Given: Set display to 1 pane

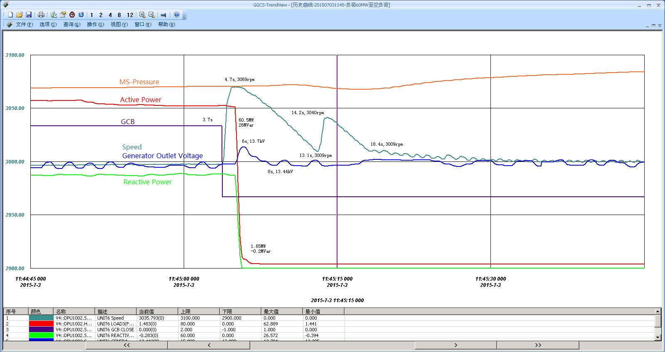Looking at the screenshot, I should pos(92,15).
